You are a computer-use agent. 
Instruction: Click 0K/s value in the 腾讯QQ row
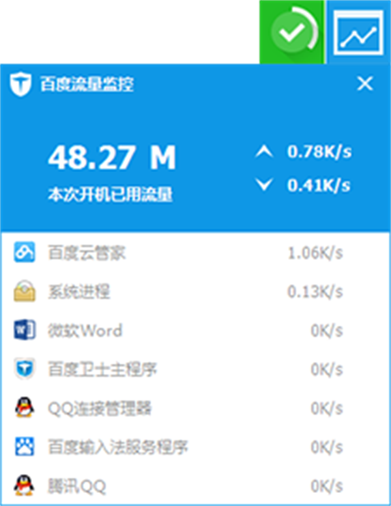pyautogui.click(x=326, y=486)
